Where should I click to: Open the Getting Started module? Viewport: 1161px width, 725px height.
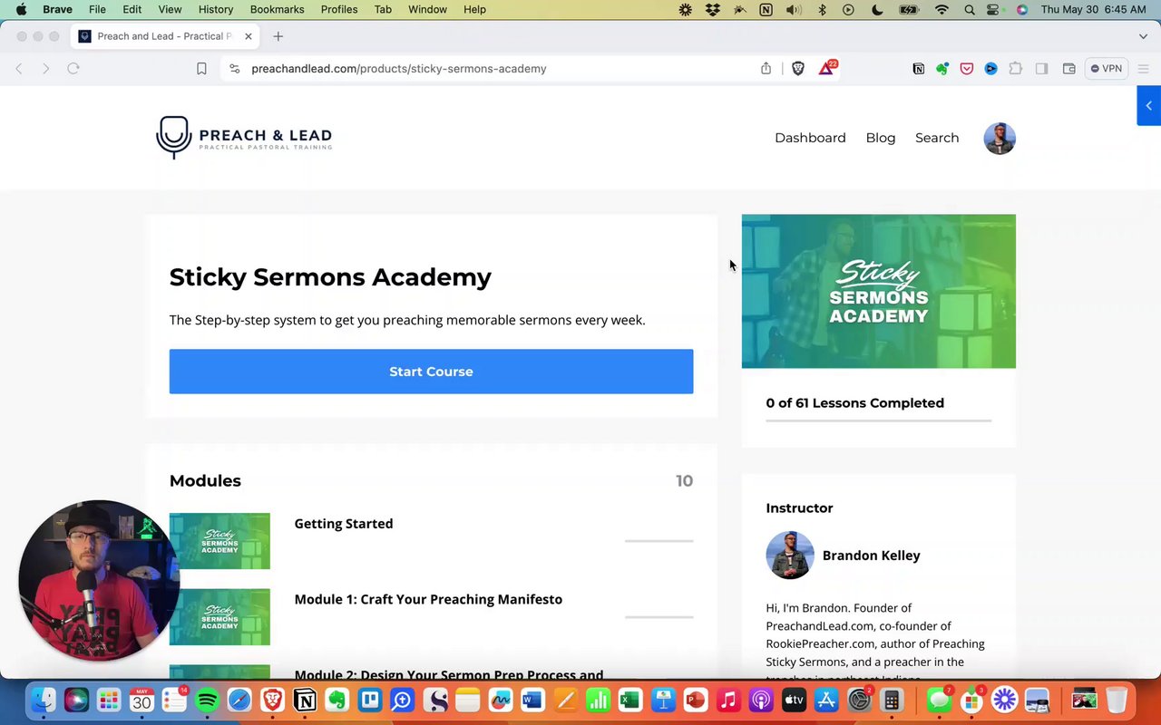pyautogui.click(x=344, y=524)
